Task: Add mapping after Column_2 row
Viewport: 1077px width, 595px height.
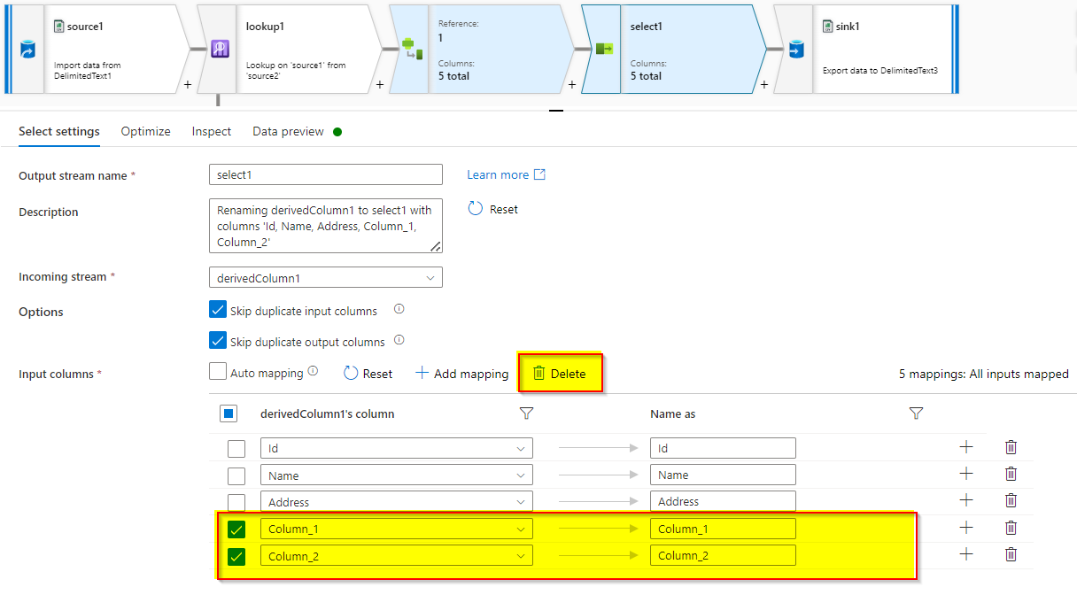Action: (966, 554)
